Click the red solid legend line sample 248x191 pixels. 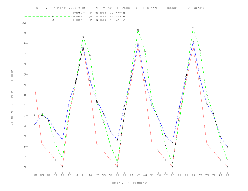coord(49,13)
